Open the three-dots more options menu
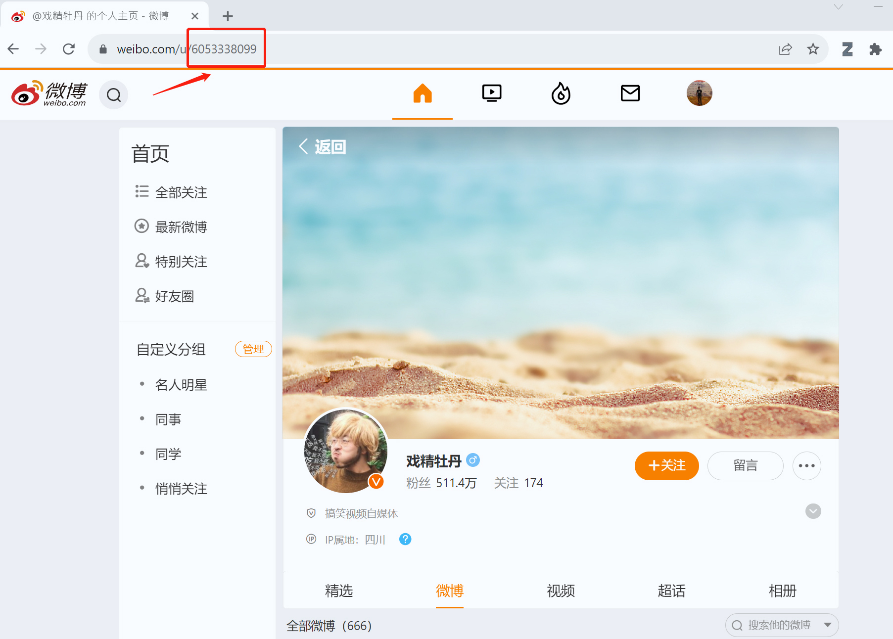This screenshot has height=639, width=893. (806, 466)
